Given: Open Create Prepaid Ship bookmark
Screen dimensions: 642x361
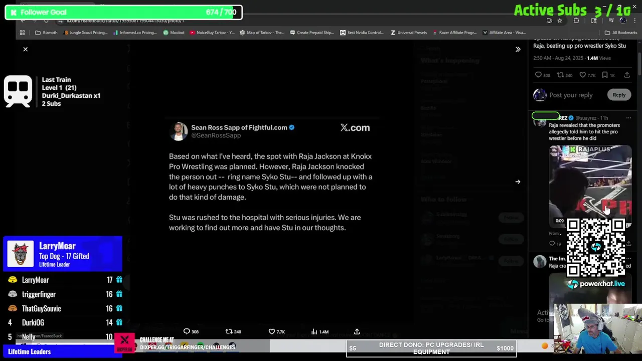Looking at the screenshot, I should pos(311,33).
